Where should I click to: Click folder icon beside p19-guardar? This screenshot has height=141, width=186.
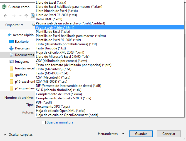pyautogui.click(x=11, y=88)
